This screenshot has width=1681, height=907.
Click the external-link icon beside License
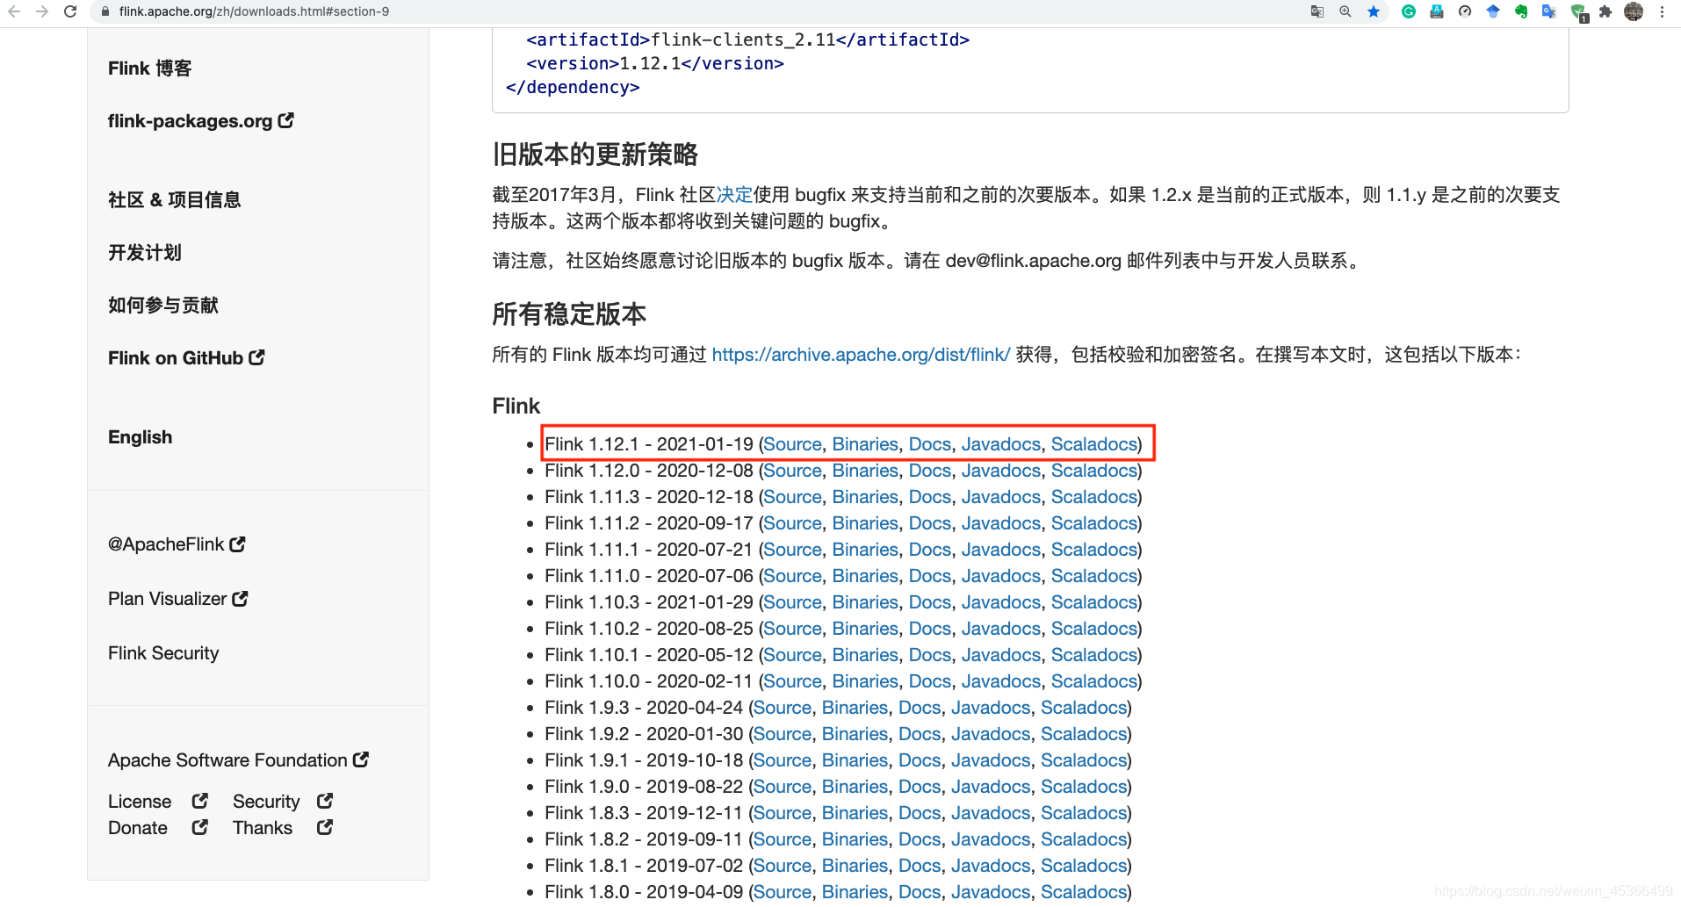point(200,801)
